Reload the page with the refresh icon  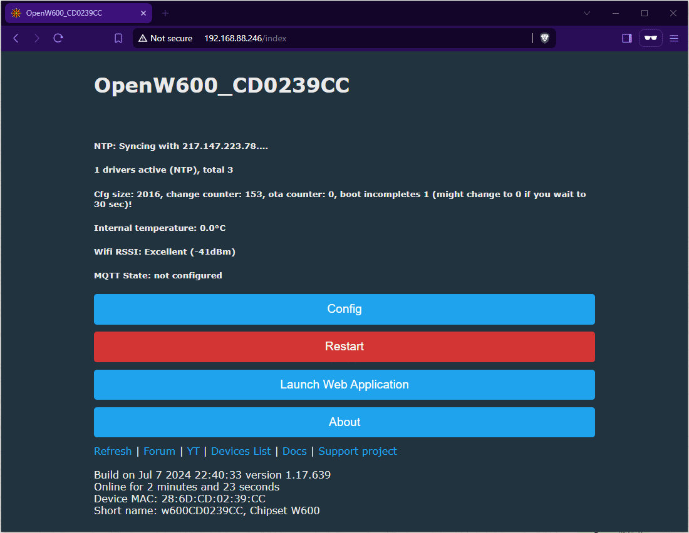tap(58, 38)
